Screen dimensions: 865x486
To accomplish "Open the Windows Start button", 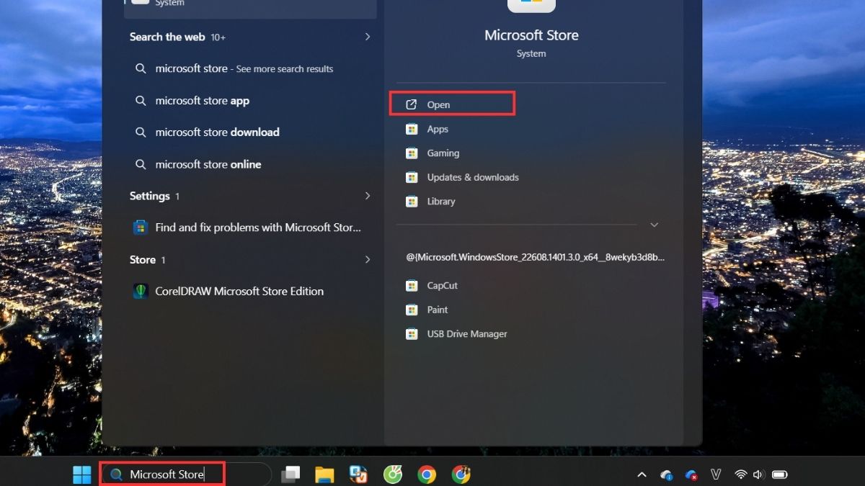I will (82, 474).
